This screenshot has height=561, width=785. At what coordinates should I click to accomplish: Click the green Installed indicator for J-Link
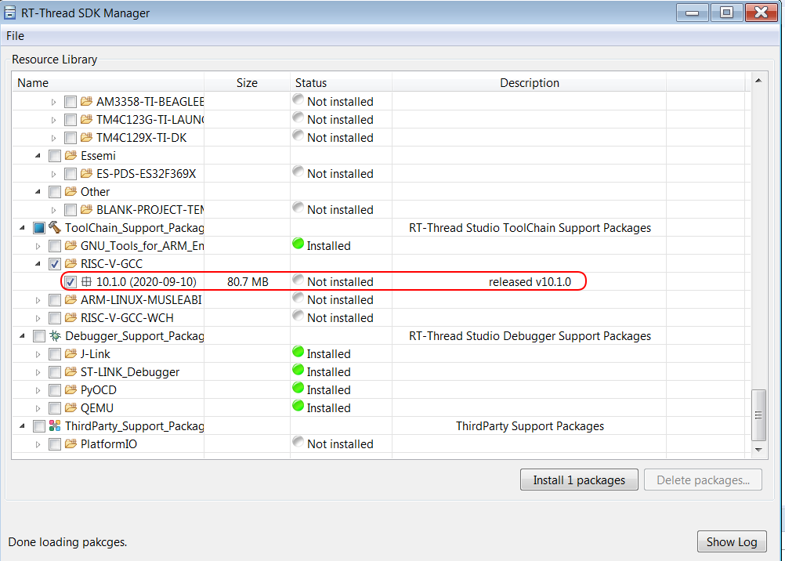click(x=298, y=352)
